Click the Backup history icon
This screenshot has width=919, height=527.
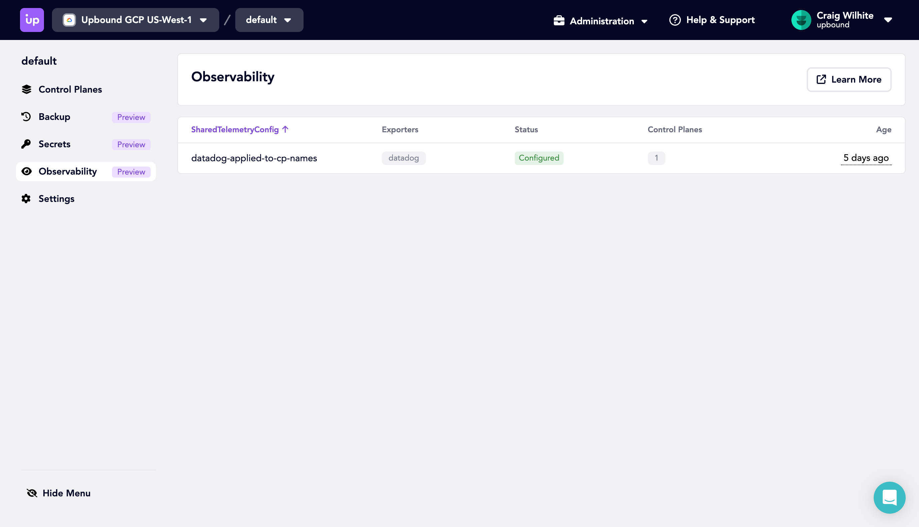[26, 117]
